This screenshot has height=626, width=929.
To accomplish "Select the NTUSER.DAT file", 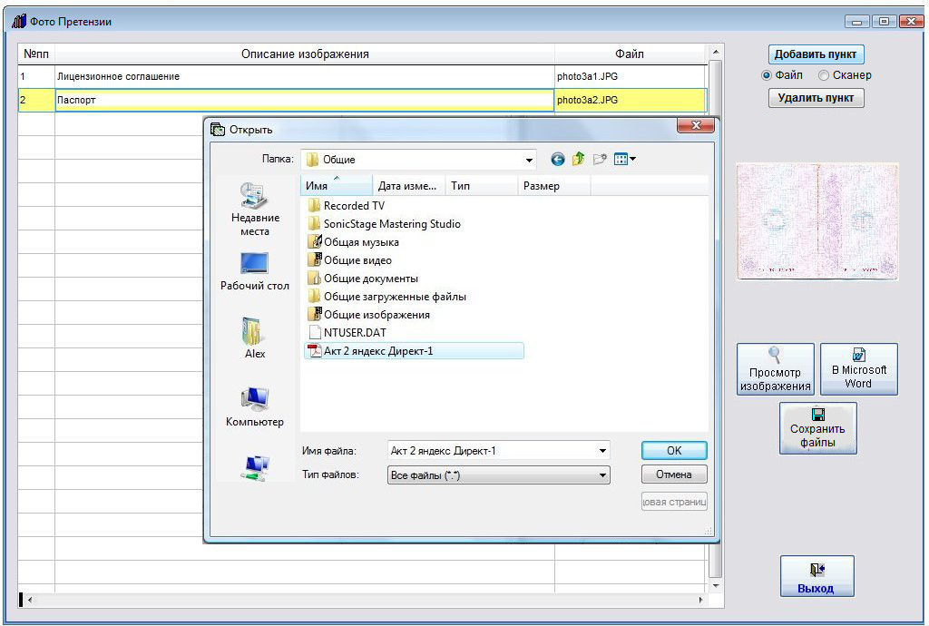I will point(347,333).
